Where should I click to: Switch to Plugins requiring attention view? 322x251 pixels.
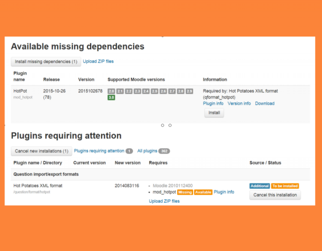coord(98,151)
